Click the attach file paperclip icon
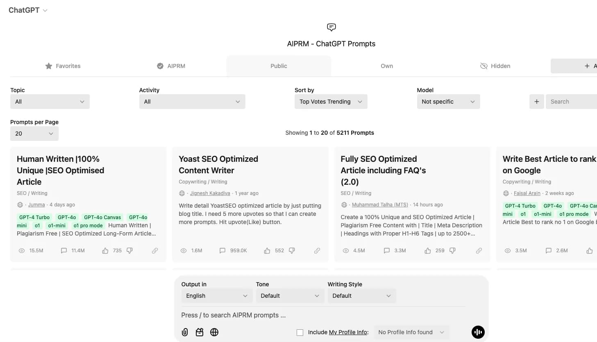597x342 pixels. click(x=185, y=332)
